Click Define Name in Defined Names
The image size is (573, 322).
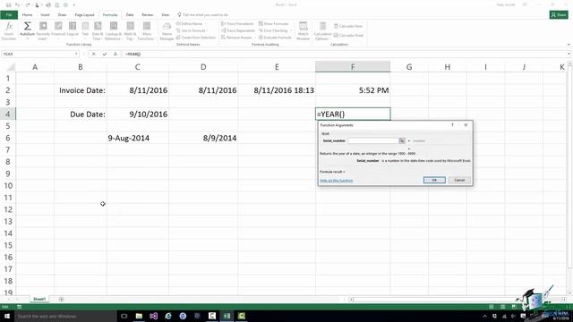pyautogui.click(x=192, y=24)
